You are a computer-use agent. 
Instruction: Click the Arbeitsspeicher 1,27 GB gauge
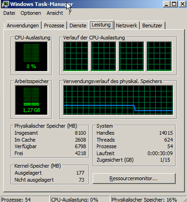tap(31, 100)
